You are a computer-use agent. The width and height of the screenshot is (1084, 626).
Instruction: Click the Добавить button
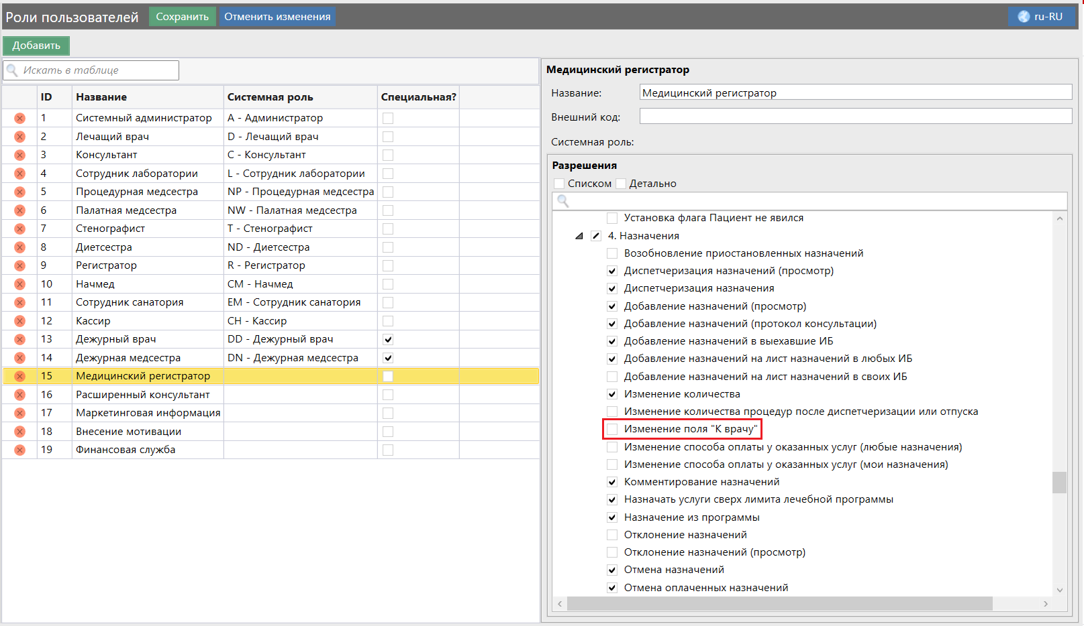[36, 46]
